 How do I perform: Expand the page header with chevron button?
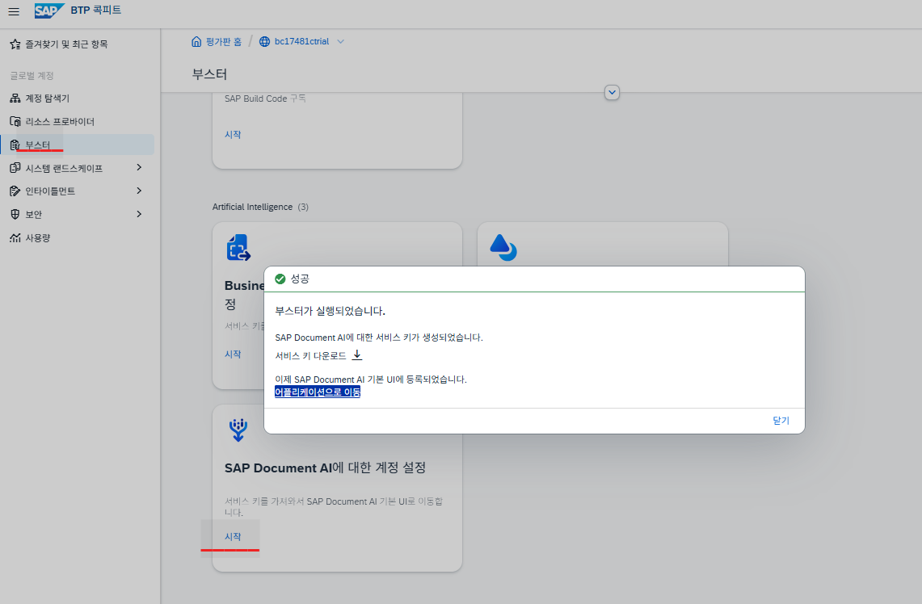(x=613, y=92)
